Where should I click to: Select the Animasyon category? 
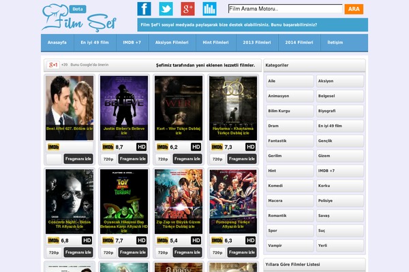pos(290,96)
